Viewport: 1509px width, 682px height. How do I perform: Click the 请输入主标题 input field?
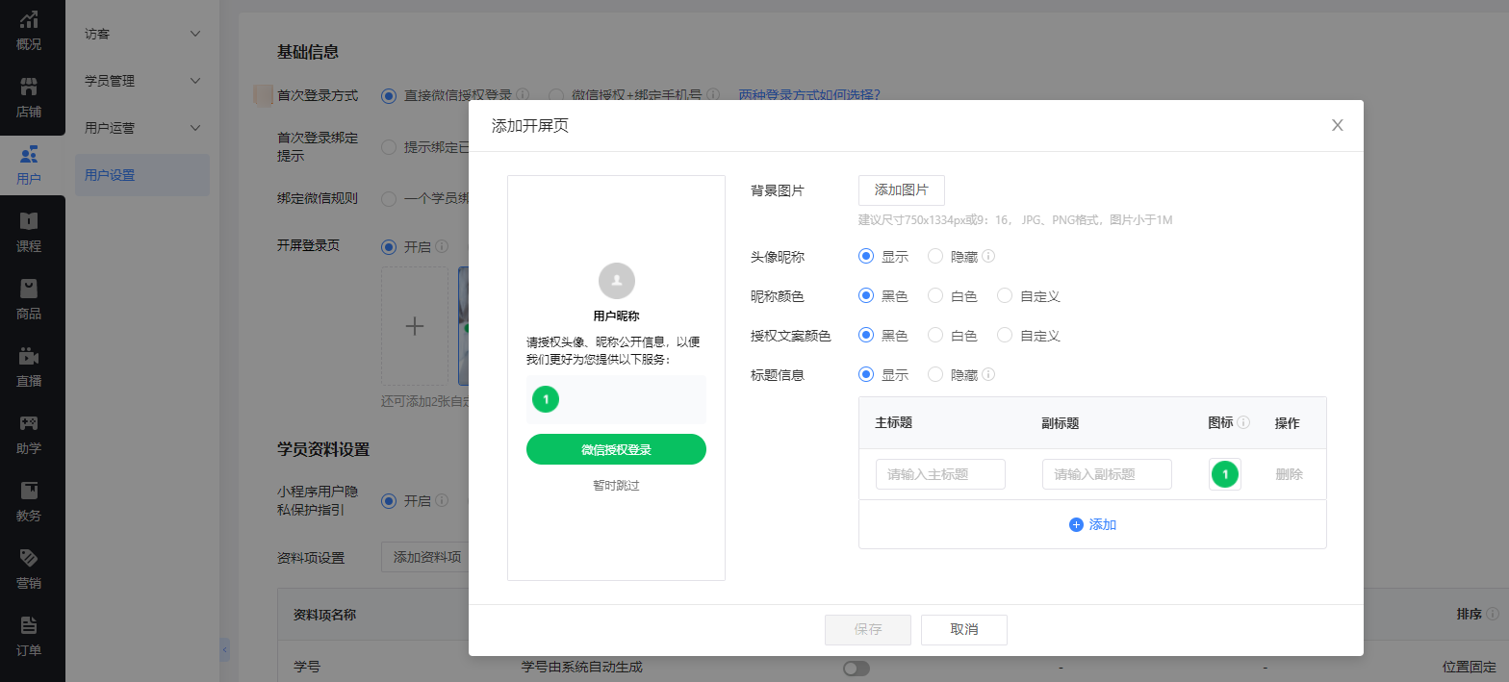(x=940, y=474)
